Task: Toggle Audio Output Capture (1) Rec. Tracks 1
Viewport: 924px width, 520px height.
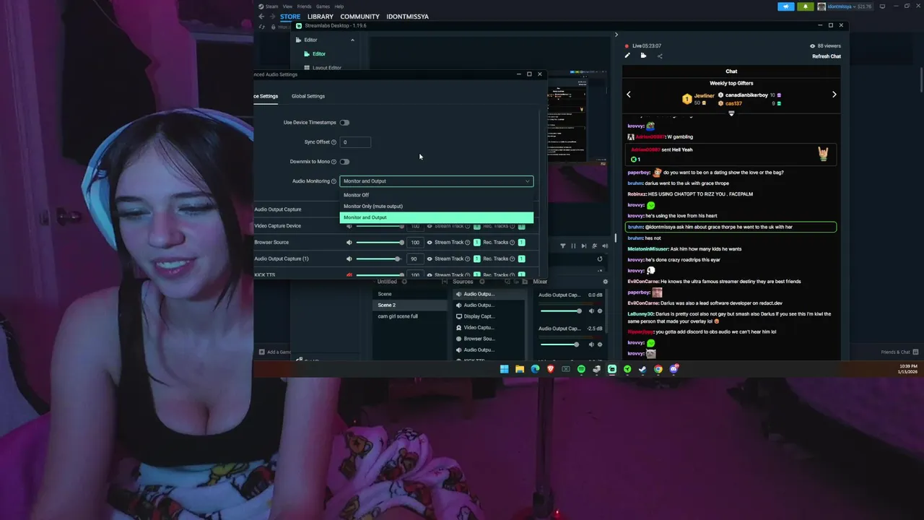Action: click(x=521, y=259)
